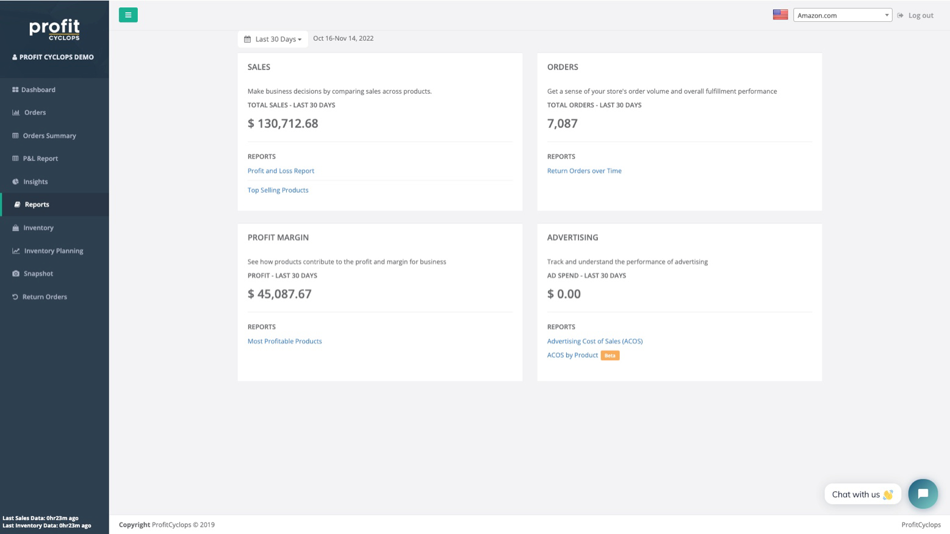Click the US flag icon

point(780,15)
